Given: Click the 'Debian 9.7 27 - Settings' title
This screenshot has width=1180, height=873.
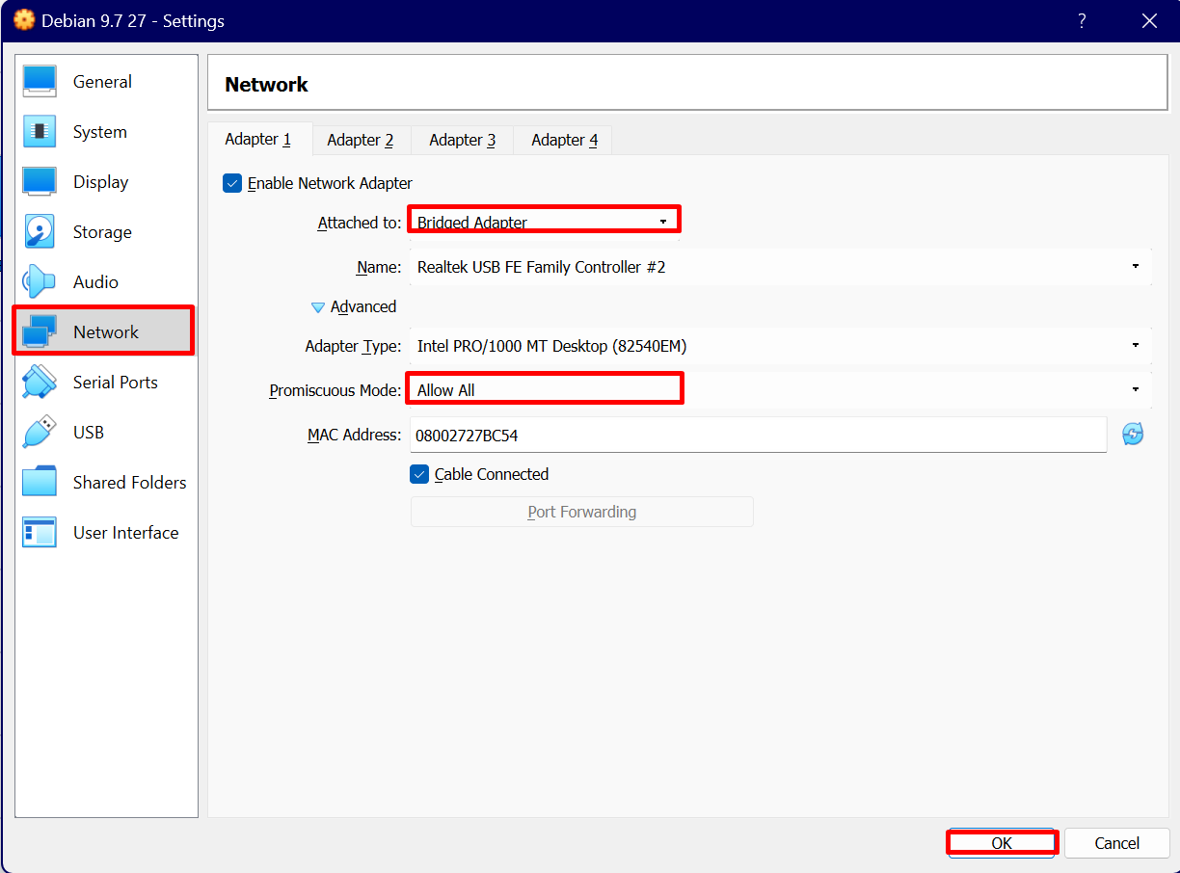Looking at the screenshot, I should point(133,20).
